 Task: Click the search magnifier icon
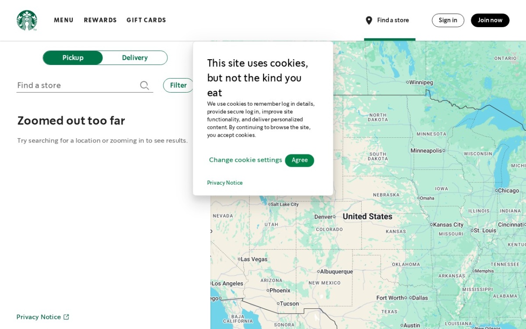(145, 86)
